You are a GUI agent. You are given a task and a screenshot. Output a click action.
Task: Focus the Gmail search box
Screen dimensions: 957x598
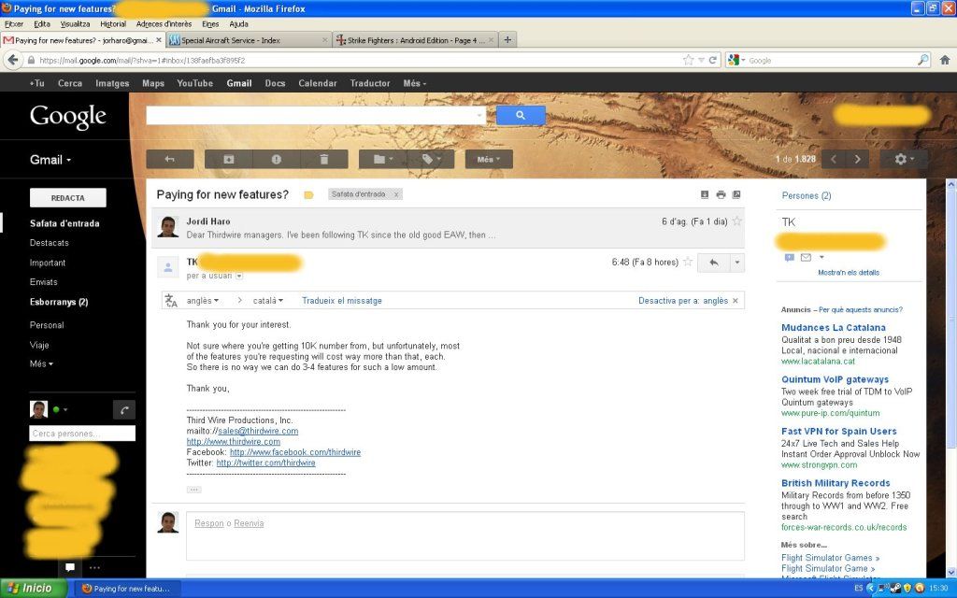pos(316,115)
